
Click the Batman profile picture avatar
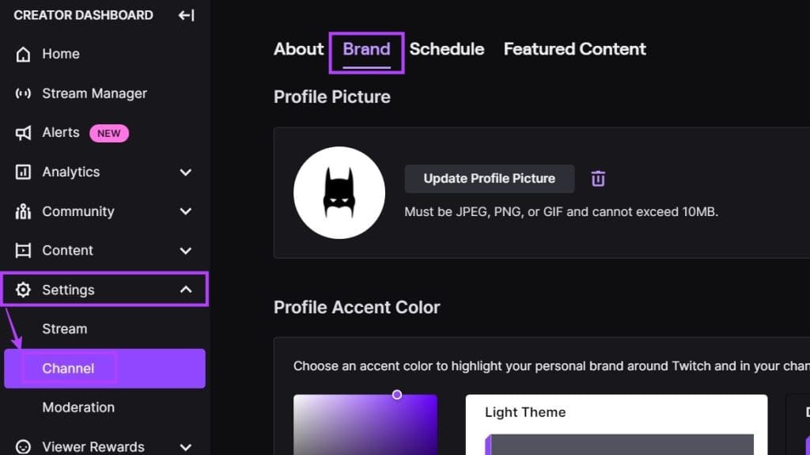339,192
